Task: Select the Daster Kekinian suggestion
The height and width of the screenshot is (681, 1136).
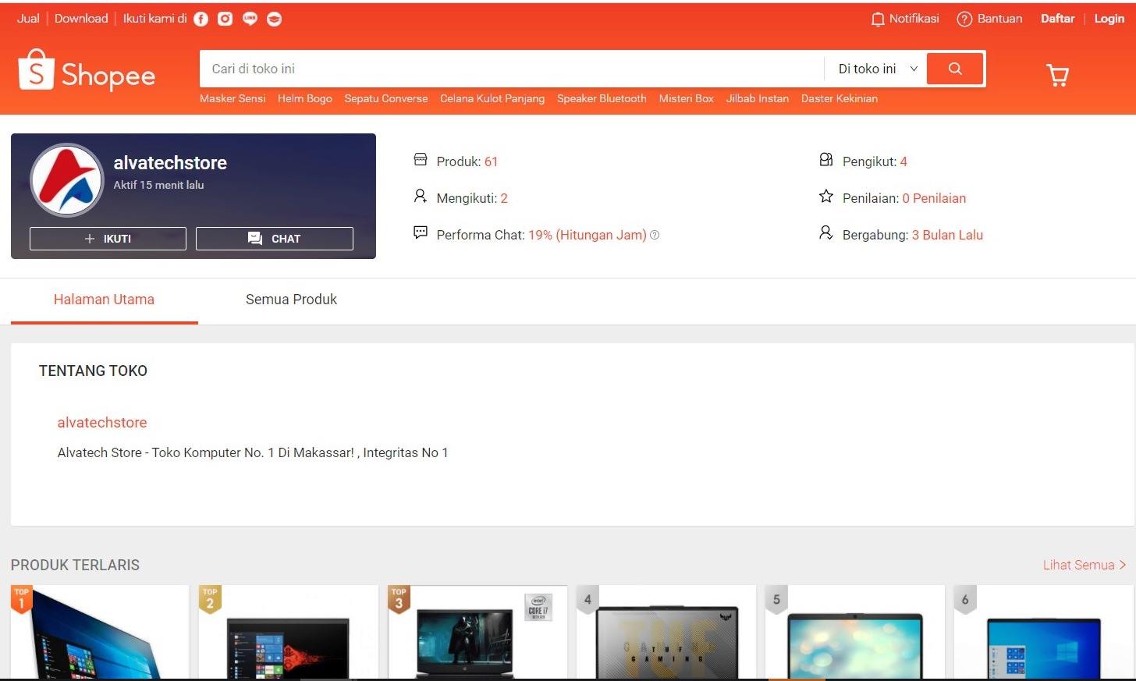Action: pyautogui.click(x=840, y=98)
